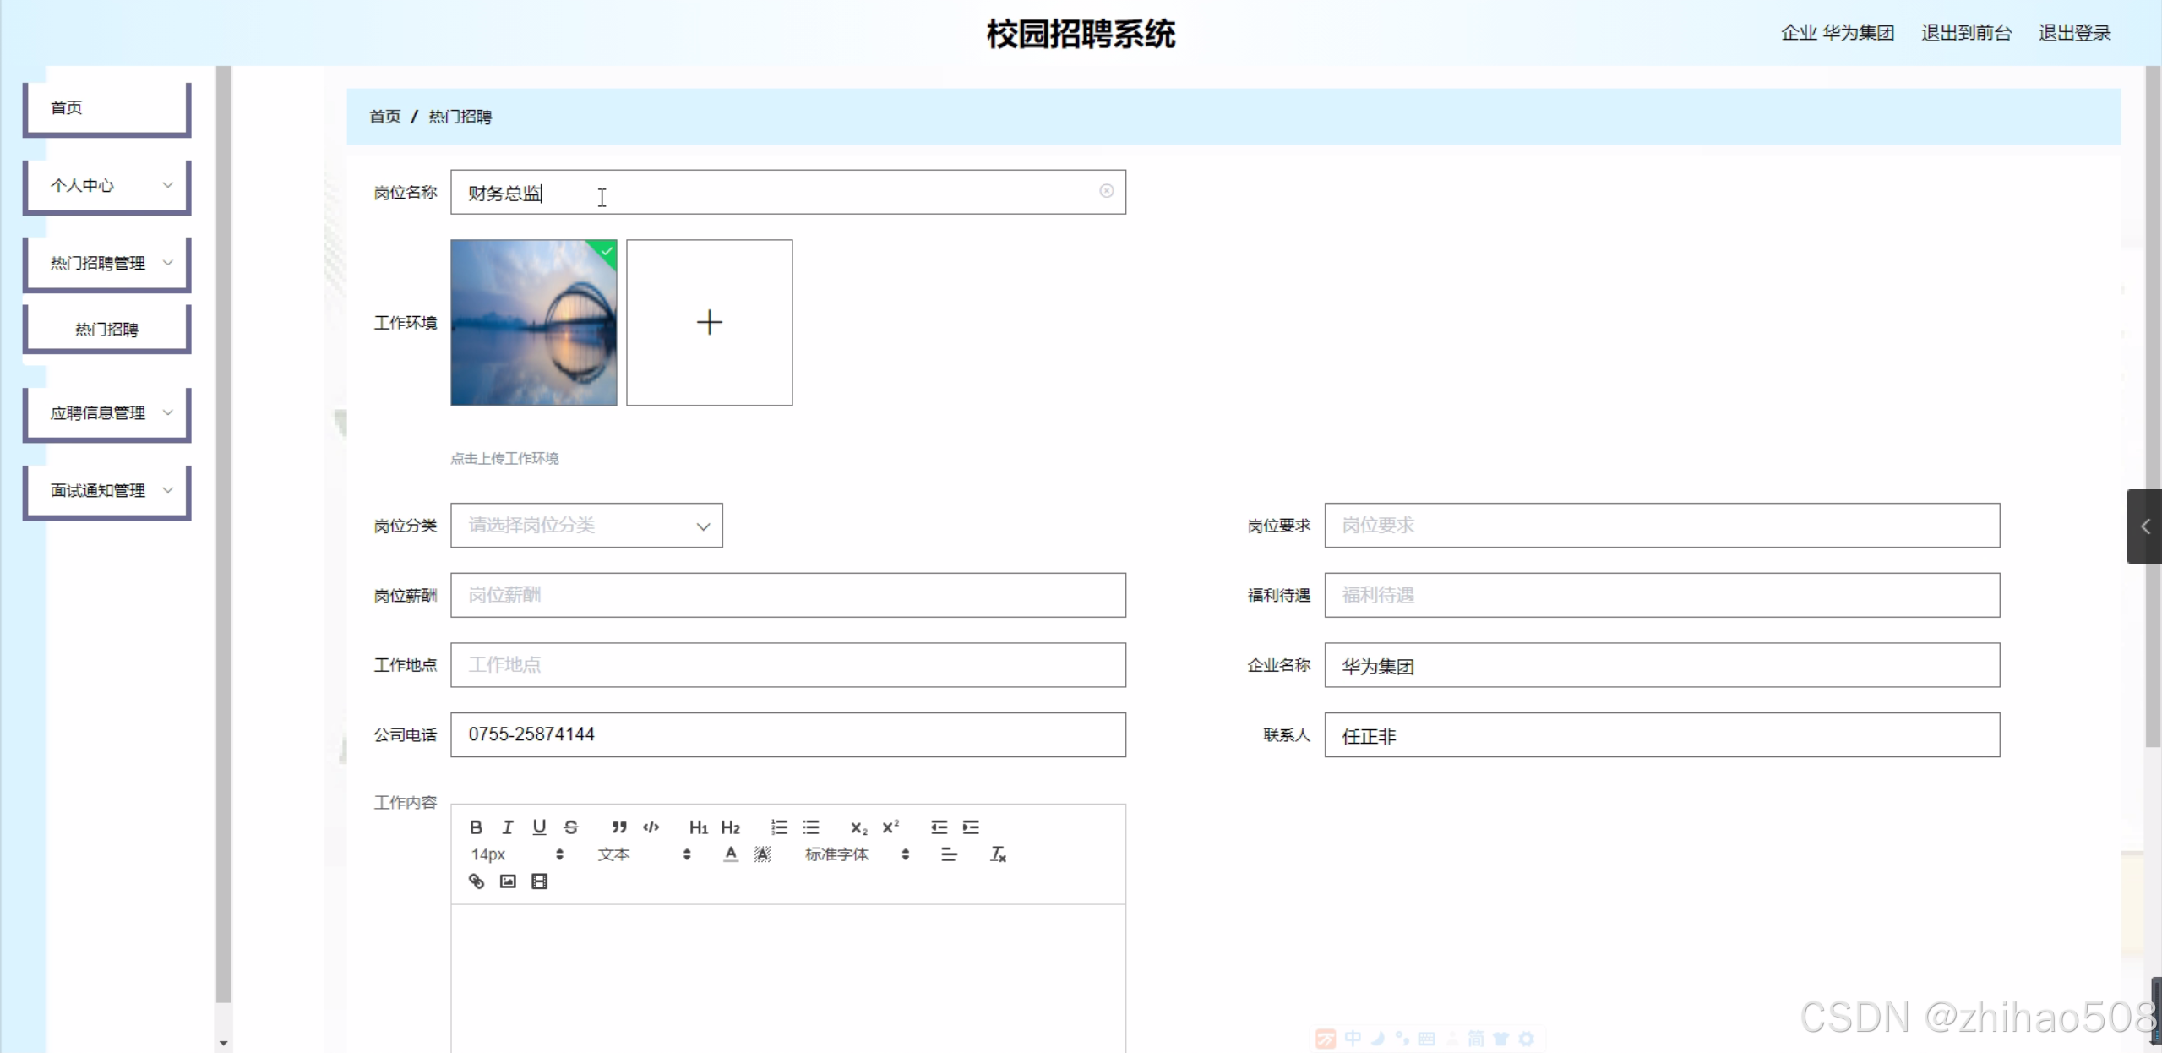Click the strikethrough formatting icon
This screenshot has width=2162, height=1053.
tap(571, 827)
